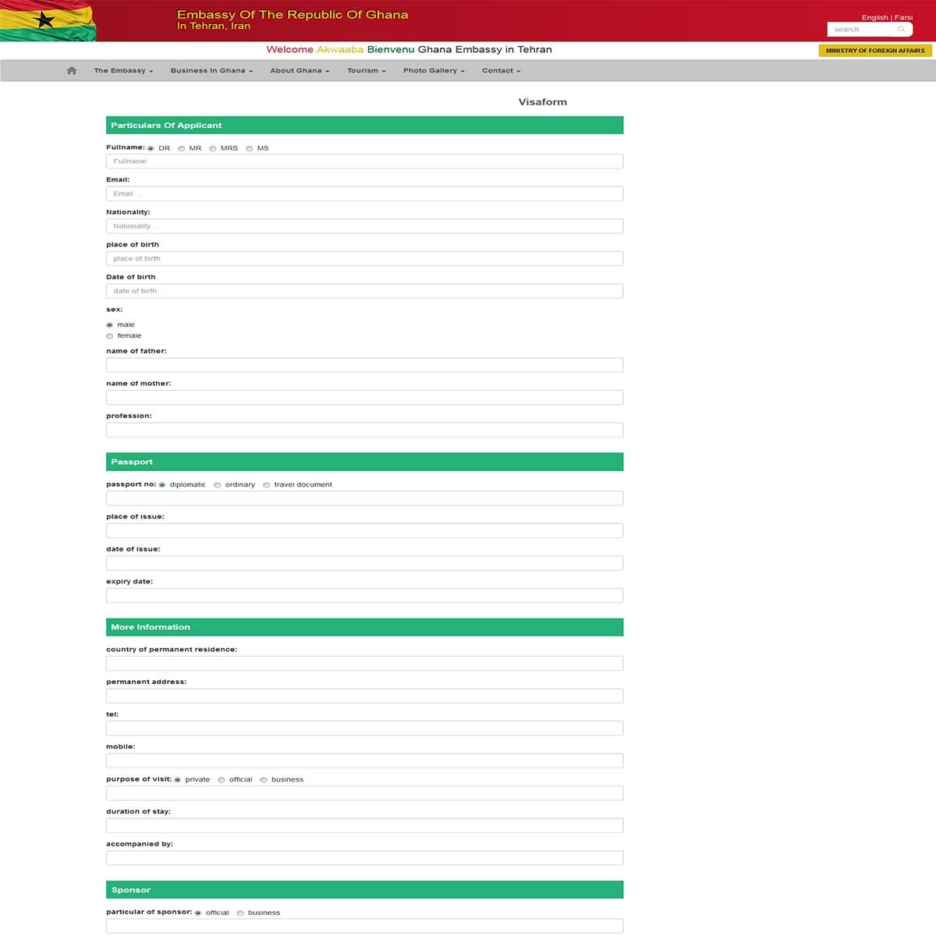Expand the About Ghana menu
Viewport: 936px width, 936px height.
click(299, 70)
